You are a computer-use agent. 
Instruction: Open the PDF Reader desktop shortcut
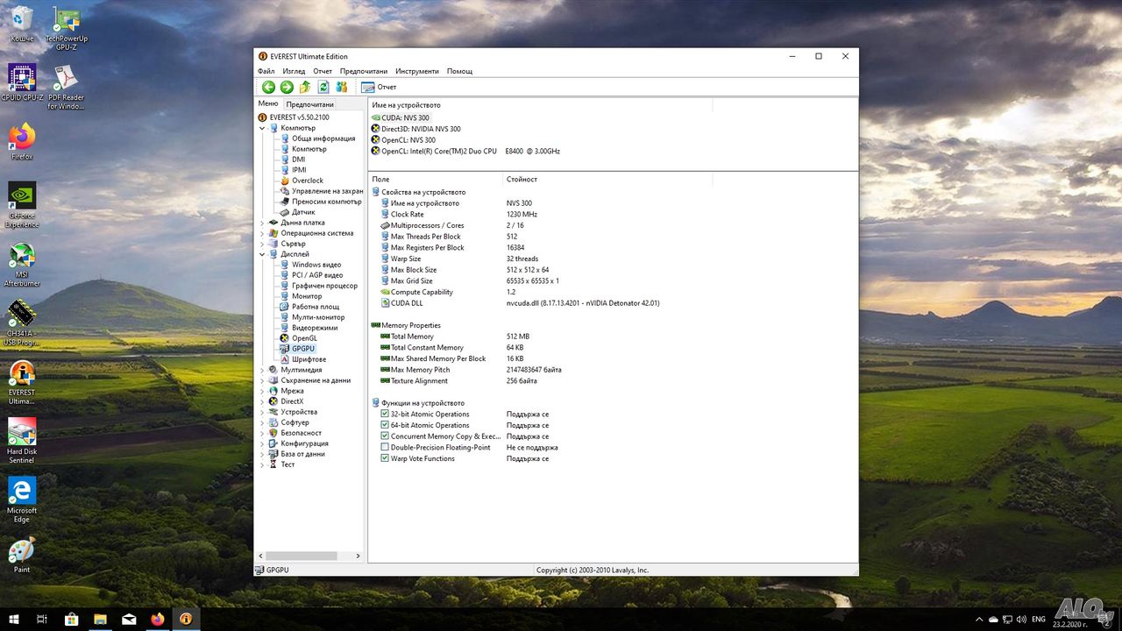[67, 88]
